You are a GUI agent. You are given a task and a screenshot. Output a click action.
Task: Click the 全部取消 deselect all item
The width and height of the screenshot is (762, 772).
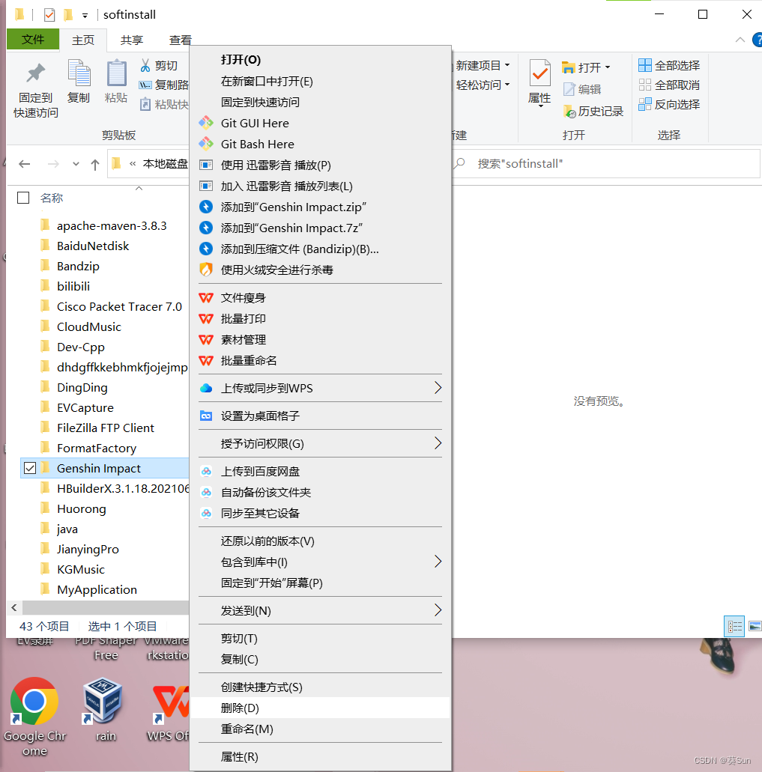pyautogui.click(x=669, y=85)
